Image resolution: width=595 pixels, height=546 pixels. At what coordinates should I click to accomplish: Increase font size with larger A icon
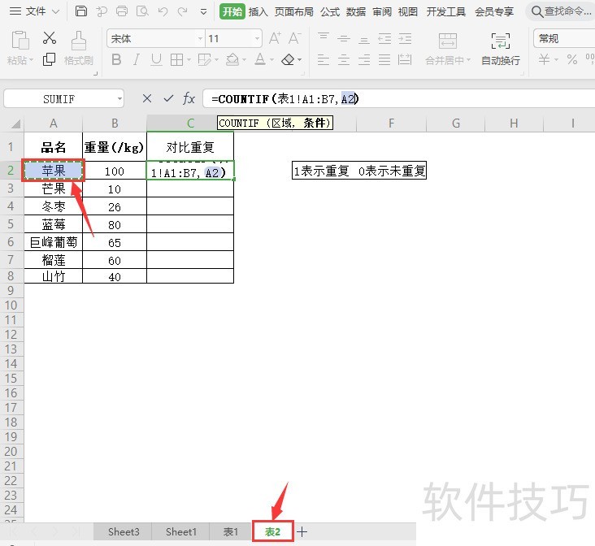tap(275, 38)
